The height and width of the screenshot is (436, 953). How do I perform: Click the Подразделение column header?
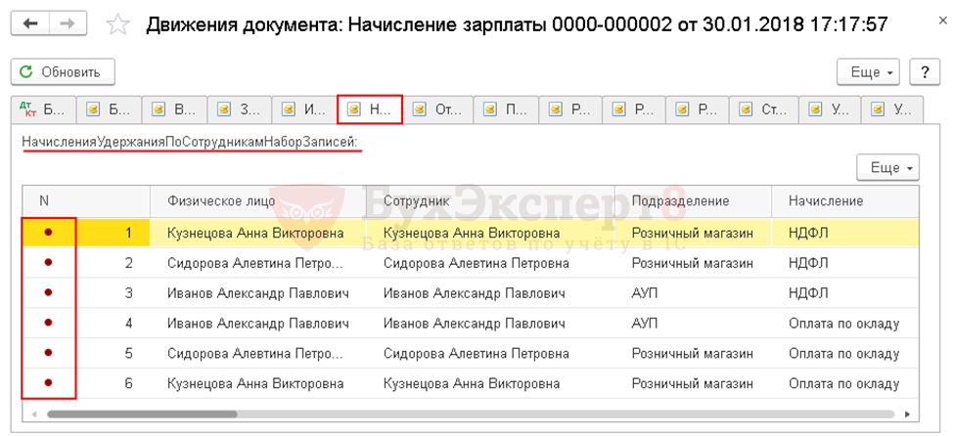(x=680, y=200)
